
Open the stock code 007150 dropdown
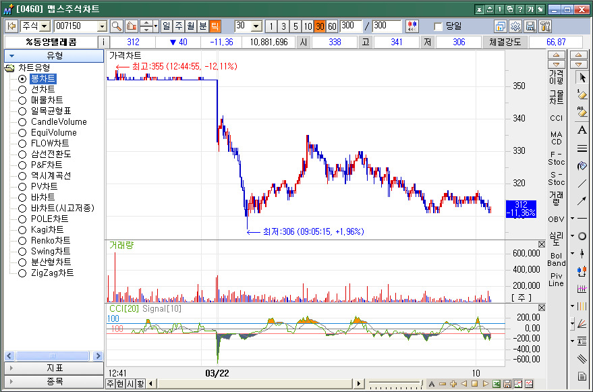coord(102,26)
